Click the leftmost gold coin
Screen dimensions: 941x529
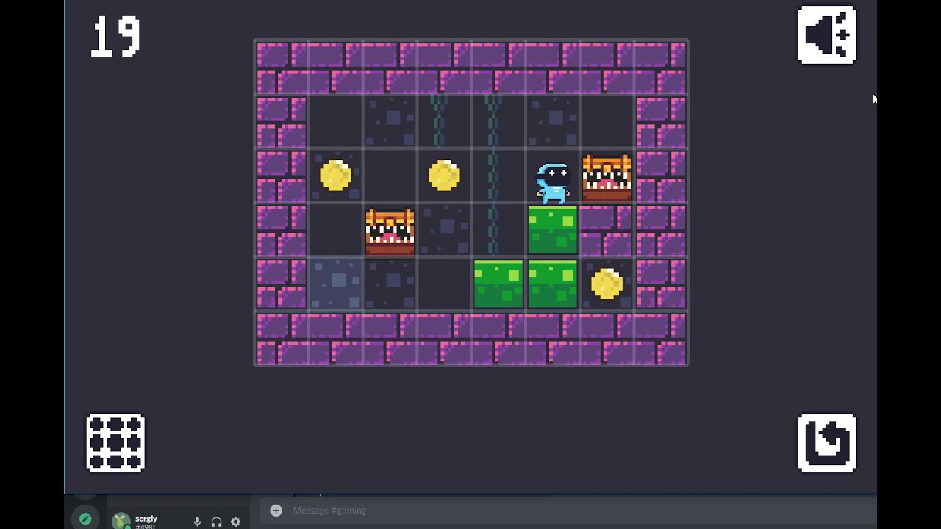point(336,176)
